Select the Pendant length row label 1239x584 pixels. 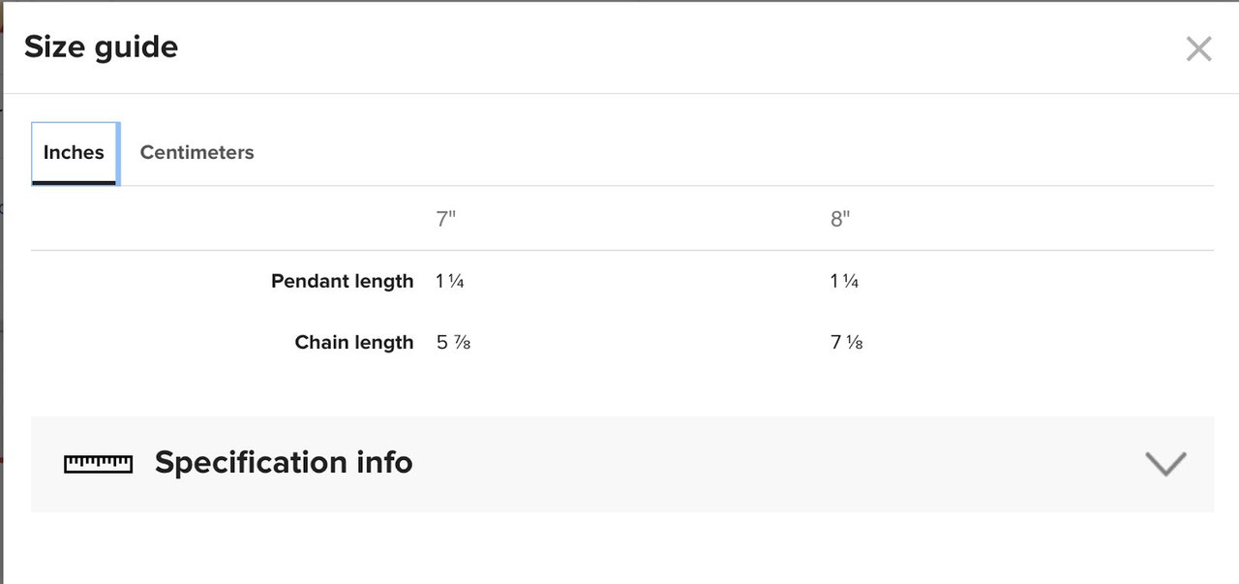(342, 281)
